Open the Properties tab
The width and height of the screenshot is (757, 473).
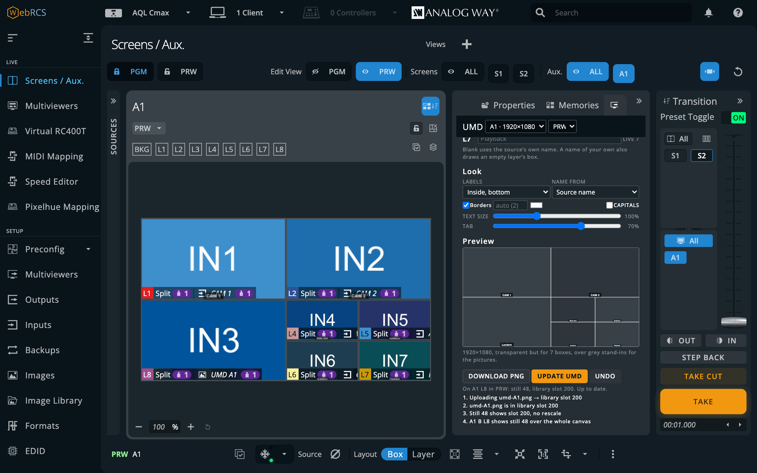click(x=508, y=105)
